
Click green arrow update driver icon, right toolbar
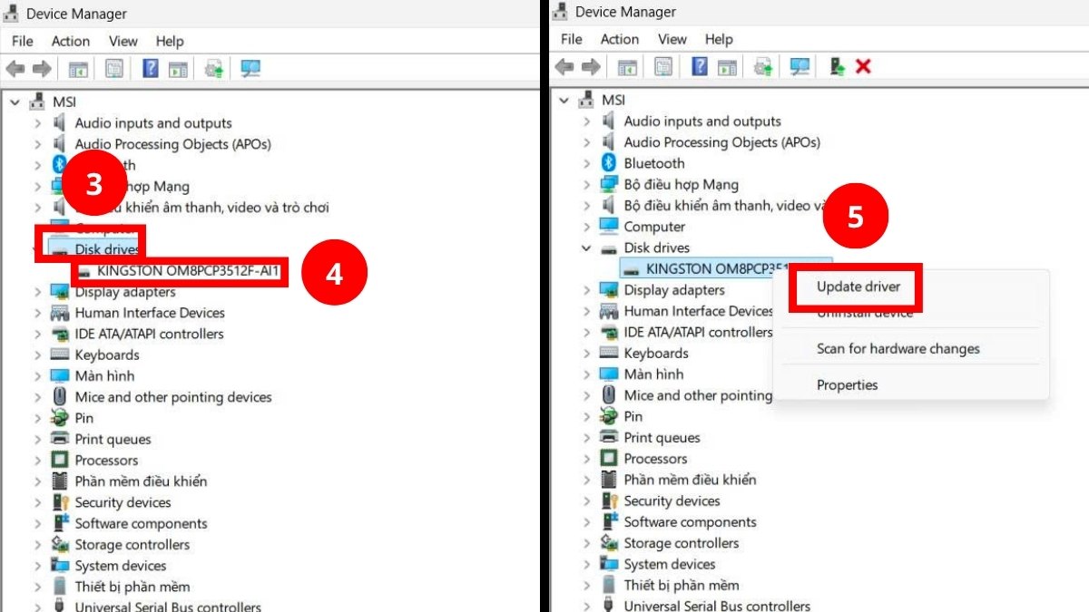point(838,66)
